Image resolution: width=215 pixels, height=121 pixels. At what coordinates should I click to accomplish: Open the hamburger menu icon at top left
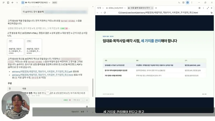click(4, 3)
